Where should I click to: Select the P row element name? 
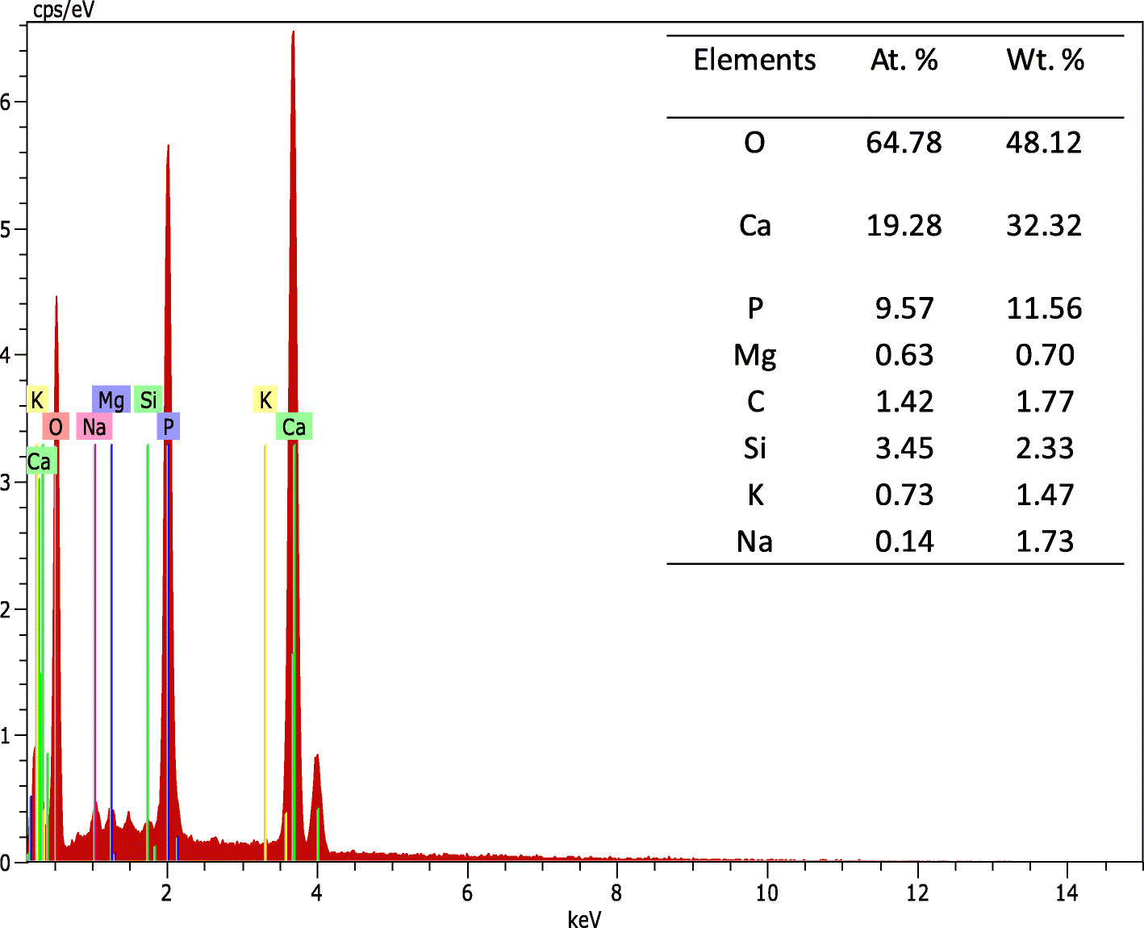pos(755,308)
